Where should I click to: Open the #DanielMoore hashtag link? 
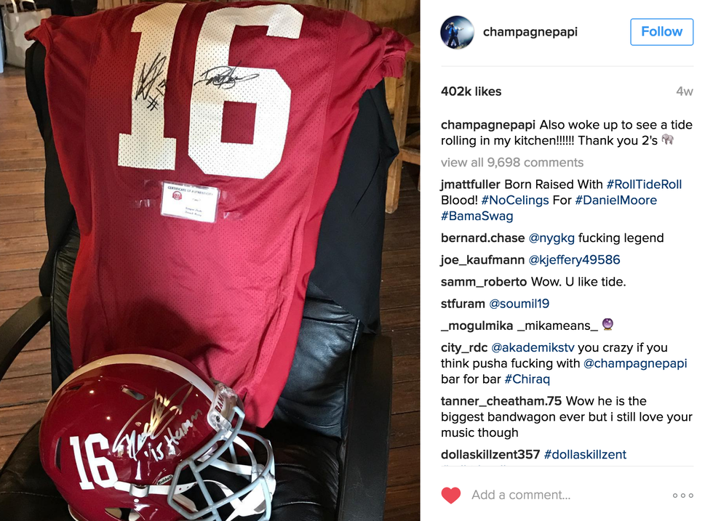[616, 201]
